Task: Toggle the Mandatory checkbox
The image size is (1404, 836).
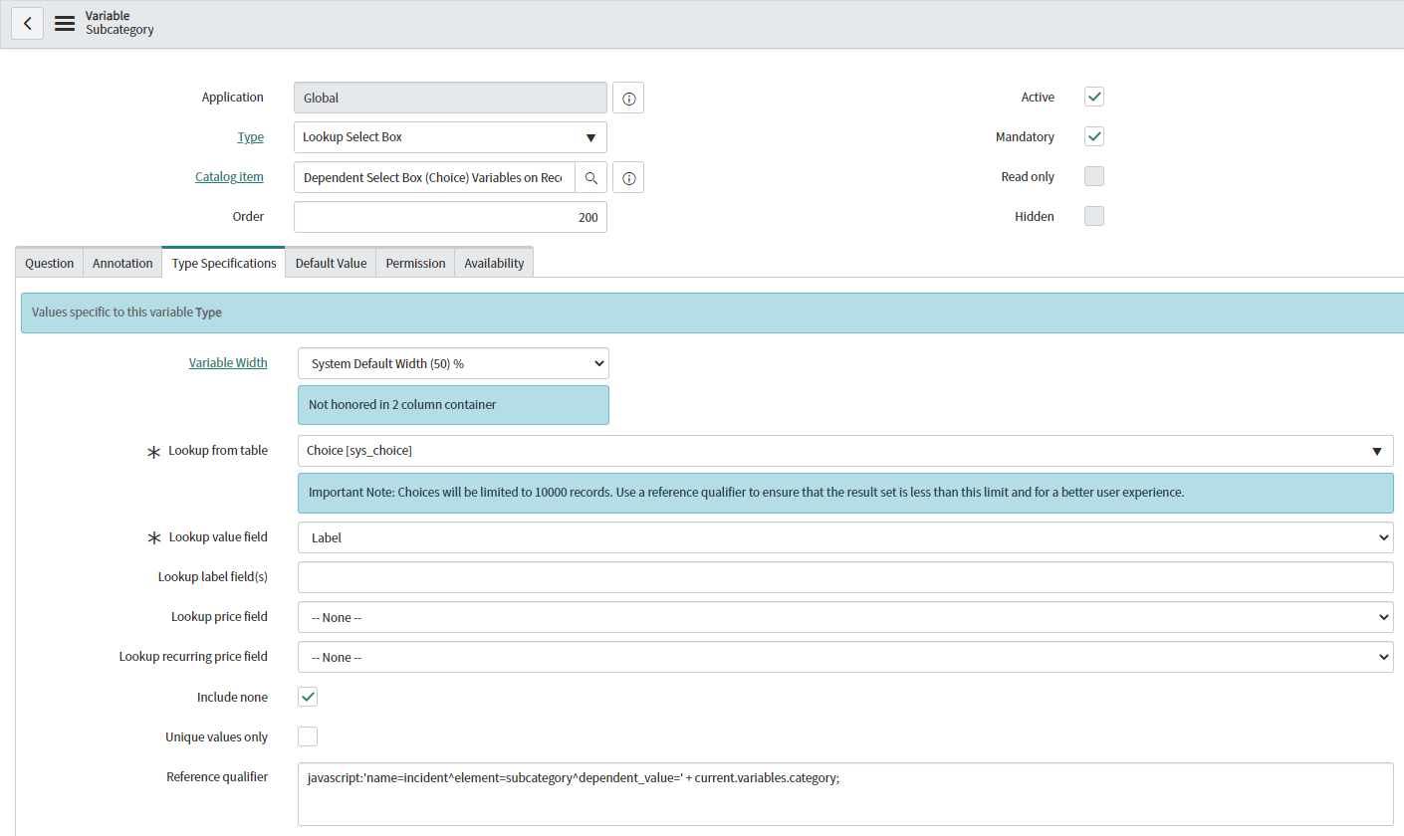Action: click(x=1094, y=136)
